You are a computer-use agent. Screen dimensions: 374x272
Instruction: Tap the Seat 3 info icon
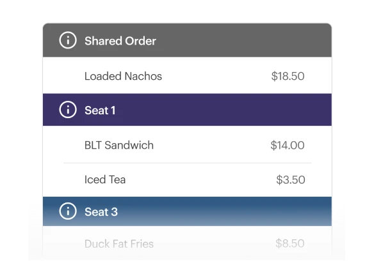click(68, 211)
